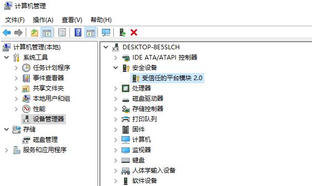Click the red X Uninstall device icon
The width and height of the screenshot is (312, 186).
(x=134, y=32)
